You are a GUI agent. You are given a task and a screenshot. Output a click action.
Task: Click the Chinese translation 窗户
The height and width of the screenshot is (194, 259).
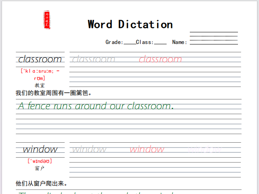coord(40,168)
